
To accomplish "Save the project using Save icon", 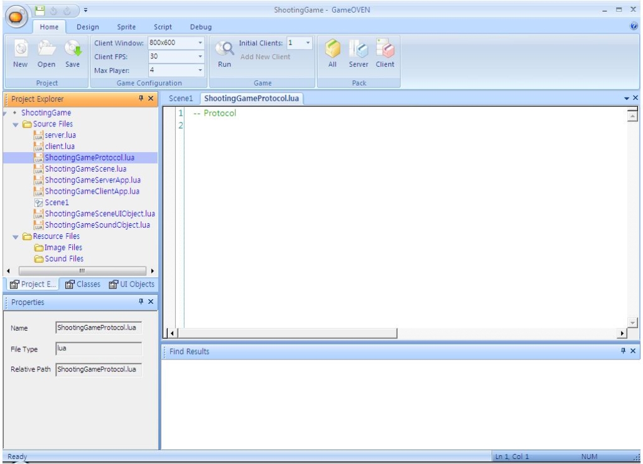I will point(73,53).
